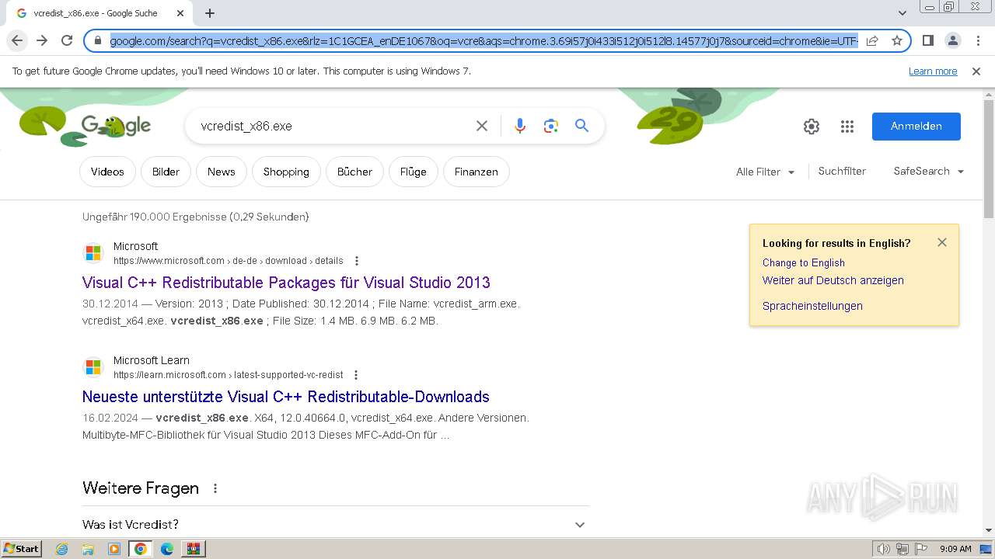Filter results by Bilder

166,172
